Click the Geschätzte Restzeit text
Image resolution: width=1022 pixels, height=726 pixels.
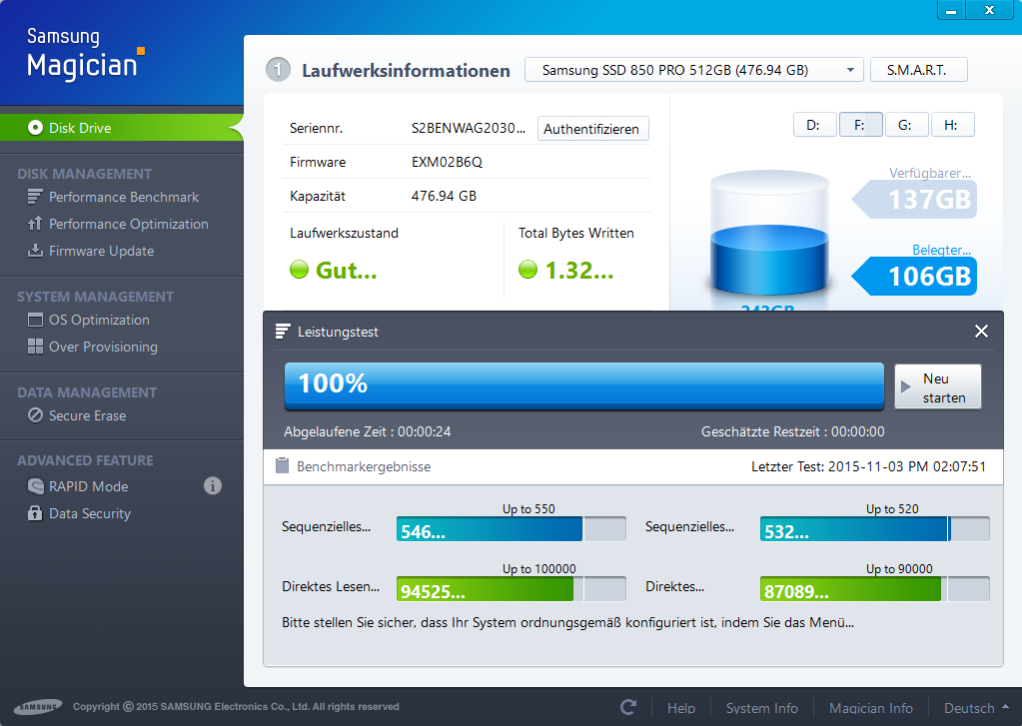(792, 431)
